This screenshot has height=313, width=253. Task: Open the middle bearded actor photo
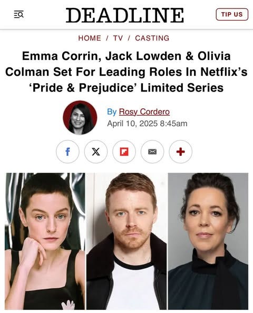point(126,241)
